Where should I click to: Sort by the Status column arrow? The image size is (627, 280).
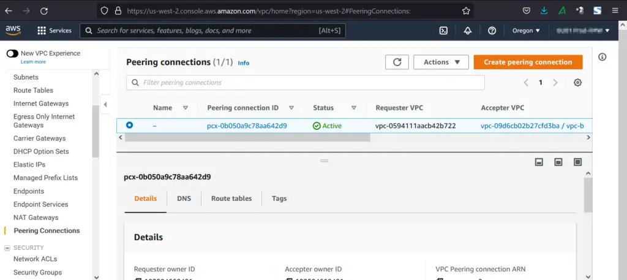pos(354,108)
